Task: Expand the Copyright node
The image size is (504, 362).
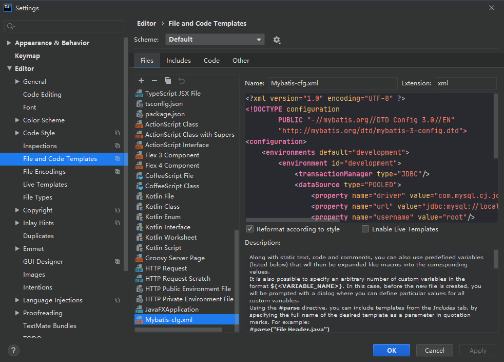Action: [17, 210]
